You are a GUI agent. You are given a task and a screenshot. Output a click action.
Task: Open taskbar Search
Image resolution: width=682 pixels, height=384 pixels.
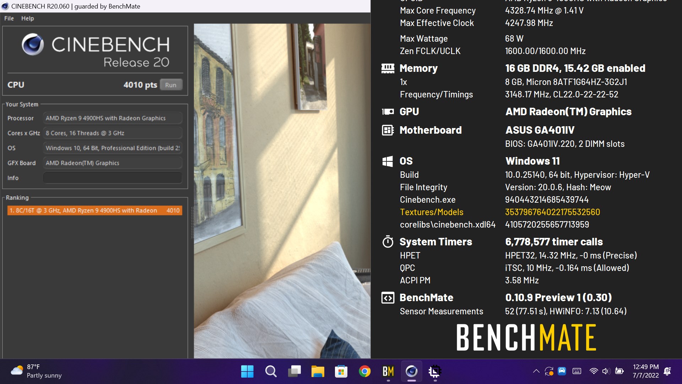271,372
